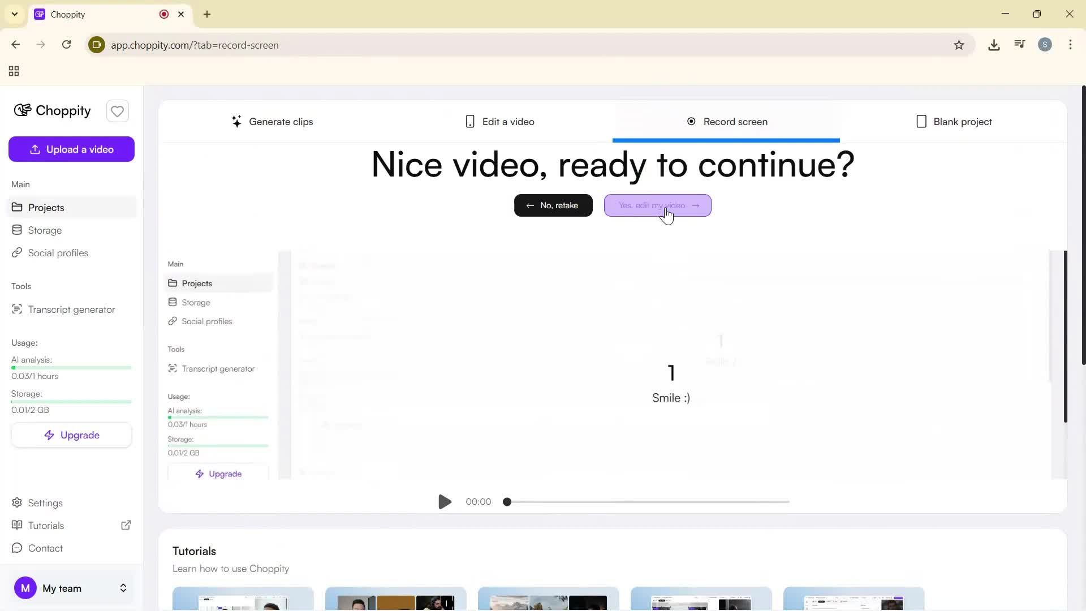Image resolution: width=1086 pixels, height=611 pixels.
Task: Click Yes, edit my video
Action: tap(658, 205)
